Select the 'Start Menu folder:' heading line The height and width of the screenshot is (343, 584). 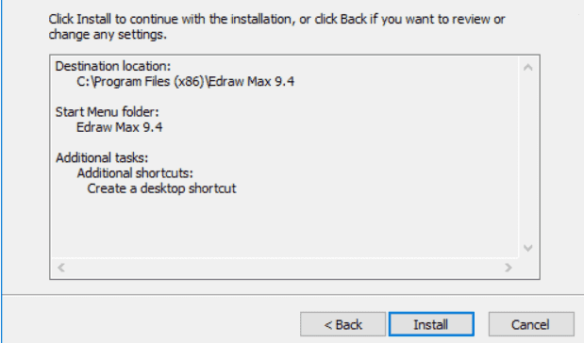point(108,112)
